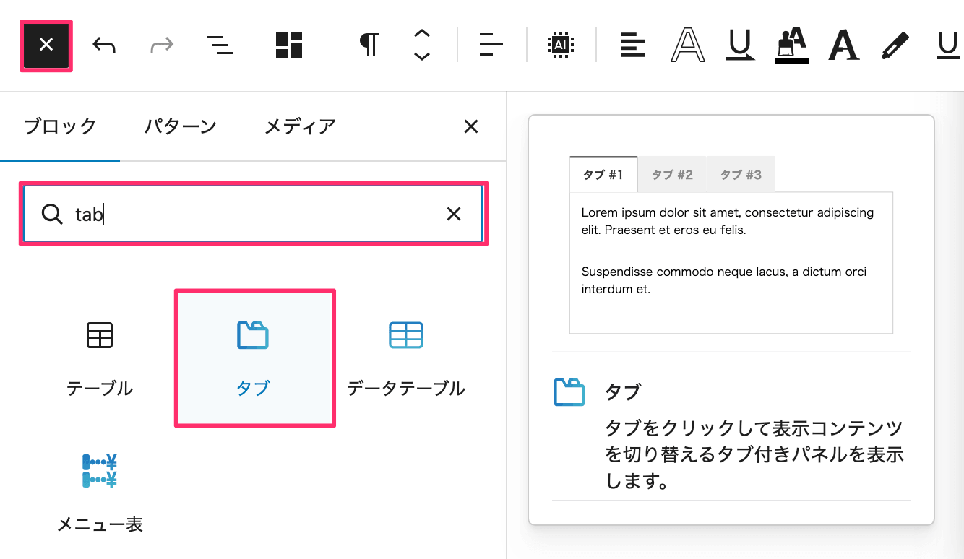Click the paragraph block type icon
Image resolution: width=964 pixels, height=559 pixels.
point(369,45)
